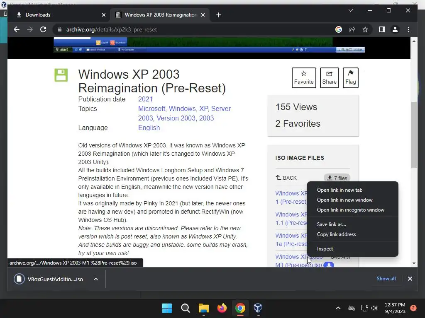Flag this archive item
This screenshot has width=425, height=318.
coord(350,78)
